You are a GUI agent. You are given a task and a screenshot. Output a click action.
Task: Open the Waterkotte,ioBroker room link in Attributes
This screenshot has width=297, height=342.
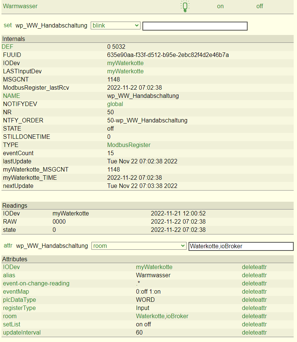pyautogui.click(x=162, y=316)
